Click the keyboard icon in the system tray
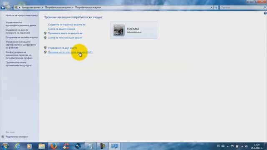The image size is (267, 150). point(223,146)
